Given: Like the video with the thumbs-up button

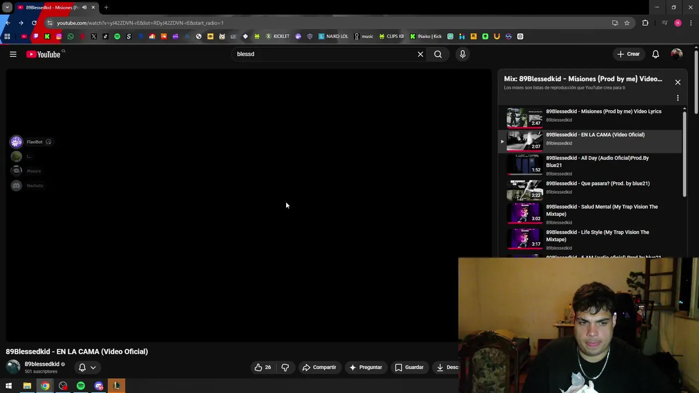Looking at the screenshot, I should pos(263,367).
